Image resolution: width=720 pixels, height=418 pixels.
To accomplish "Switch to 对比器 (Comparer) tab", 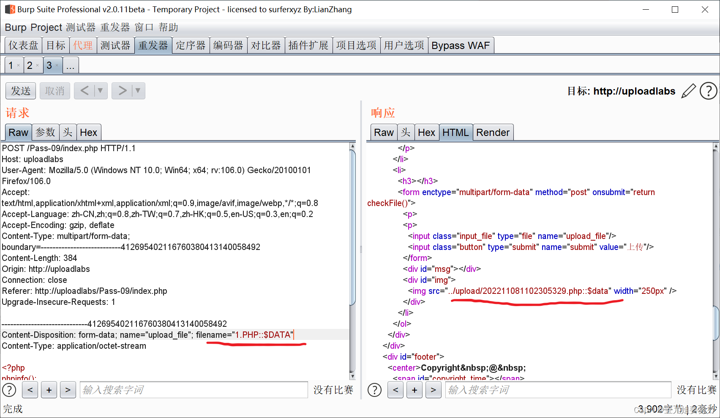I will pos(266,45).
